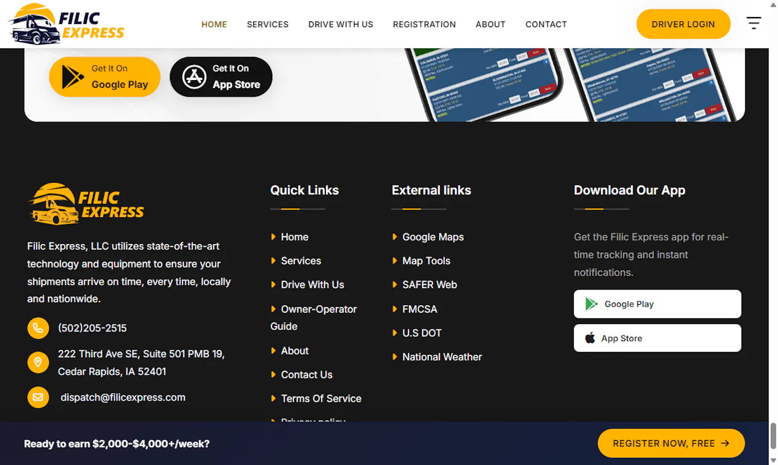Open the hamburger menu icon
The image size is (778, 465).
[754, 23]
